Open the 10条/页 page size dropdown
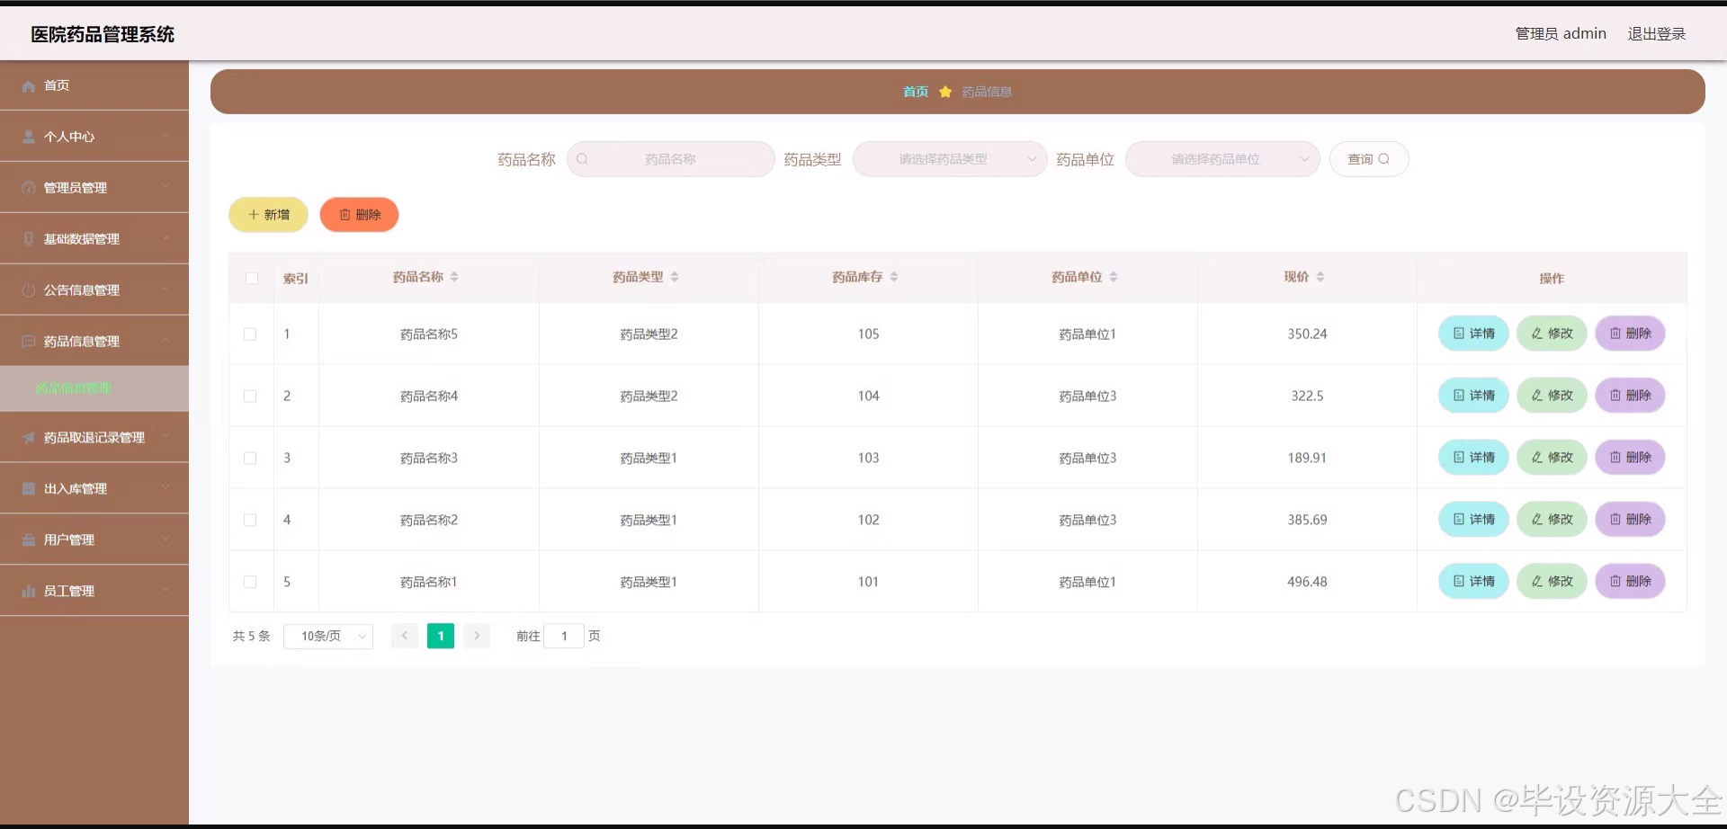This screenshot has height=829, width=1727. [328, 636]
